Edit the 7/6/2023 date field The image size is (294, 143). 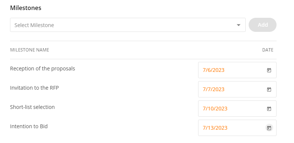(x=237, y=70)
